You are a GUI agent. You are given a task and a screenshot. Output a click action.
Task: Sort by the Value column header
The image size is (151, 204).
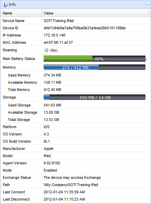click(x=95, y=13)
